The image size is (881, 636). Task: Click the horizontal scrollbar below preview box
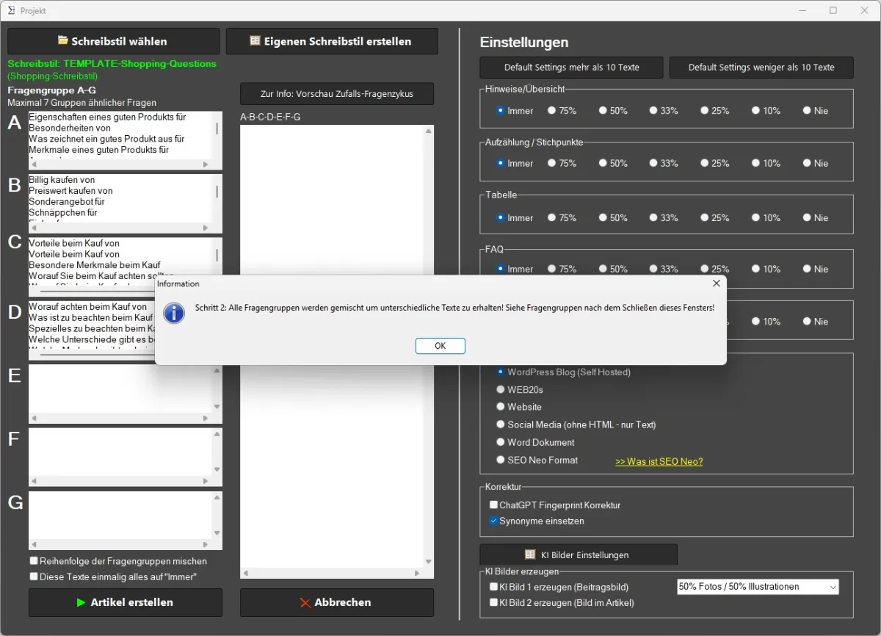tap(332, 574)
